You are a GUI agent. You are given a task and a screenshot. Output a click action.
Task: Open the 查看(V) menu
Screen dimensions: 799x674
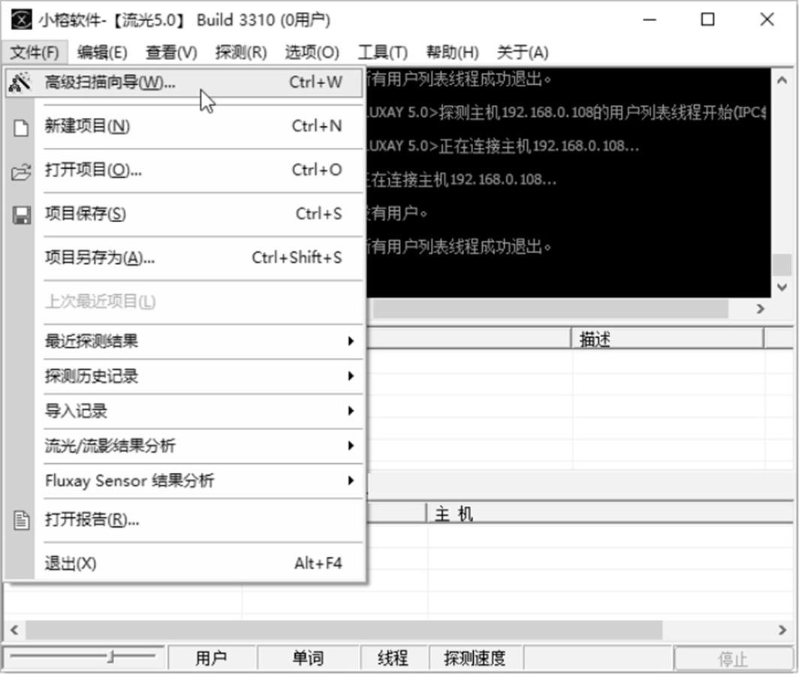[x=171, y=52]
